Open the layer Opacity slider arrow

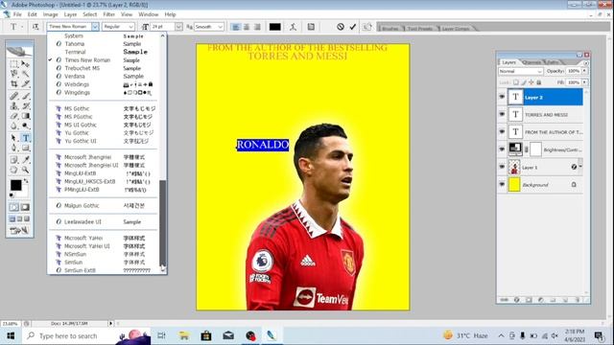point(584,71)
